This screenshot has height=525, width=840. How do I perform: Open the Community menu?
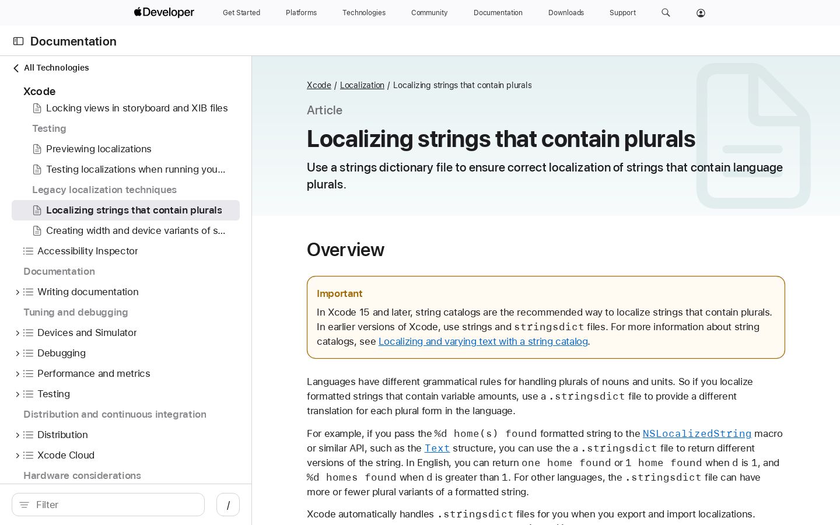pos(429,13)
